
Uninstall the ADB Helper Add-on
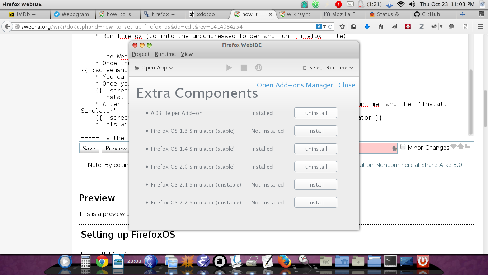(x=316, y=113)
